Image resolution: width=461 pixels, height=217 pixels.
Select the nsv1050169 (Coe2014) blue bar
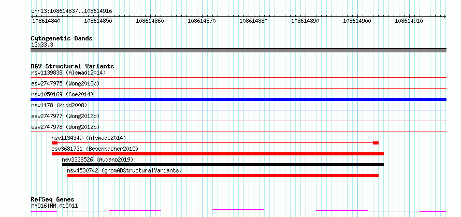click(238, 99)
